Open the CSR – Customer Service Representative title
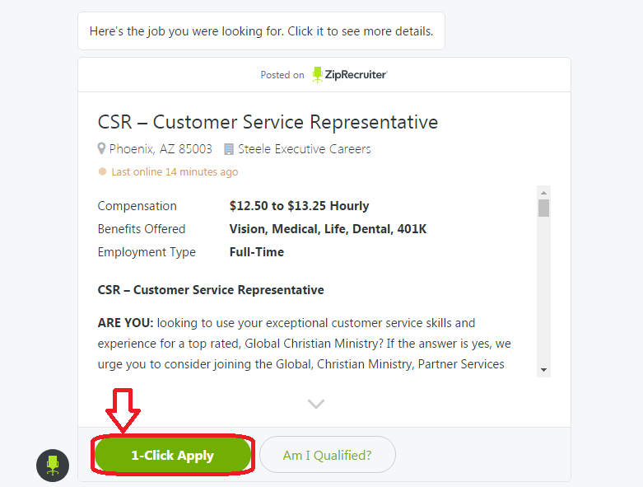The height and width of the screenshot is (487, 643). coord(268,123)
